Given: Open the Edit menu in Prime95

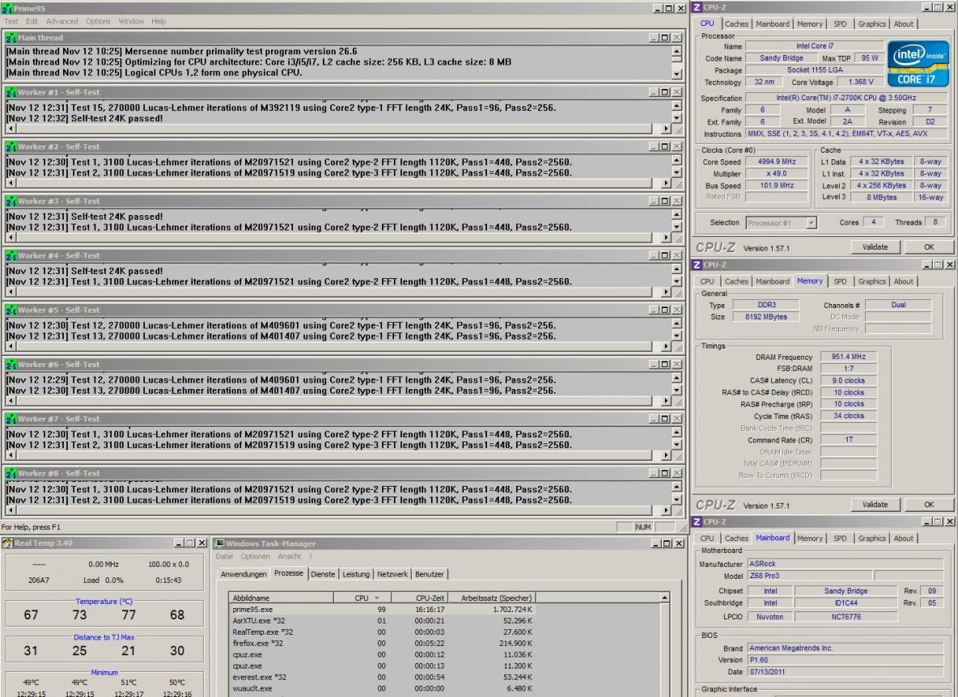Looking at the screenshot, I should pyautogui.click(x=32, y=21).
